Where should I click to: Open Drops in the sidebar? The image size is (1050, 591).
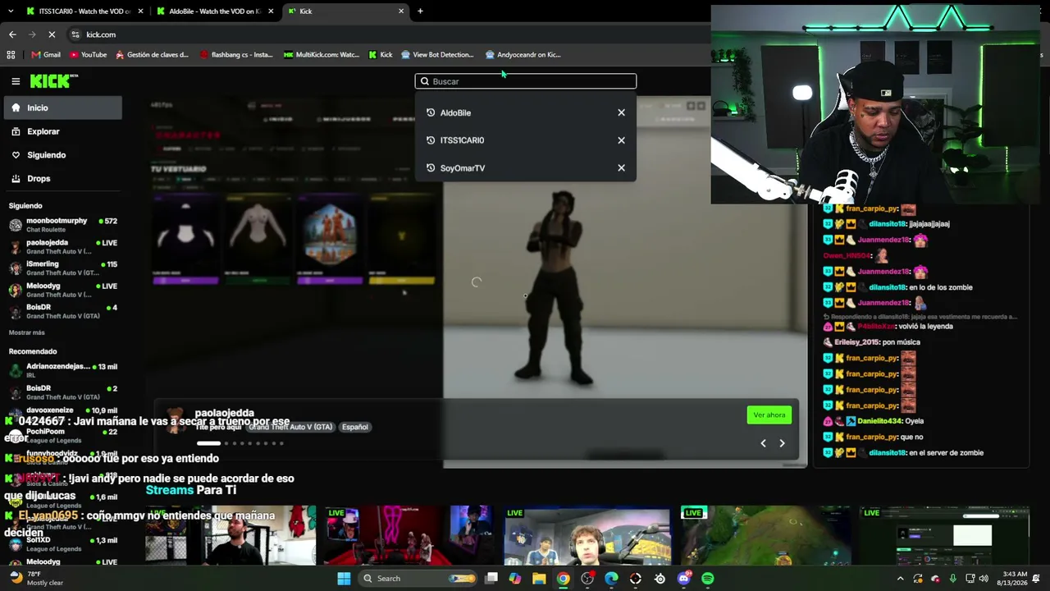[62, 178]
